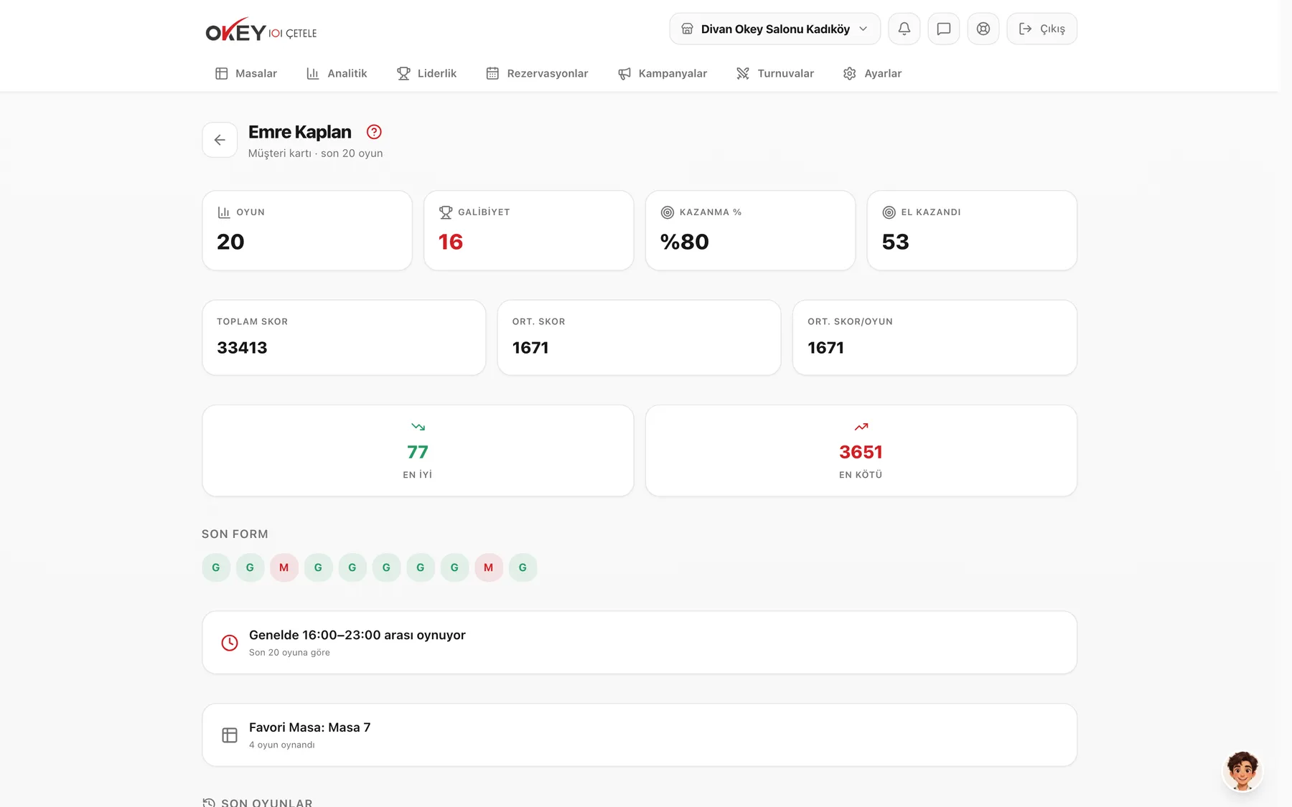The height and width of the screenshot is (807, 1292).
Task: Open the Ayarlar settings tab
Action: pos(872,73)
